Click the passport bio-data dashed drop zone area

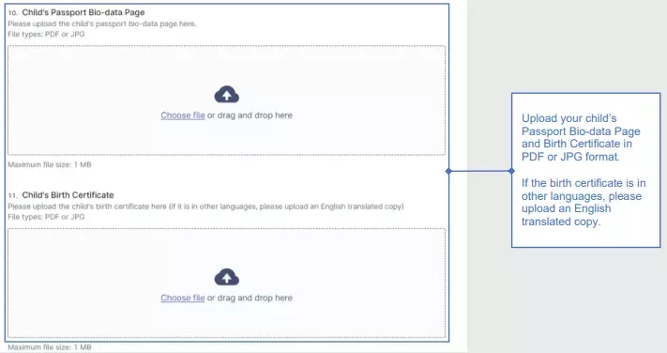227,100
